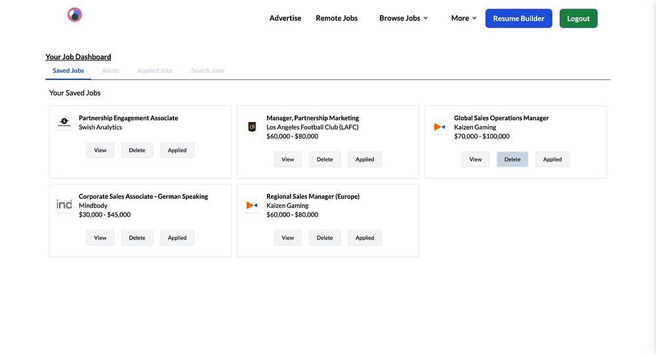Open the Resume Builder
This screenshot has height=355, width=656.
point(519,18)
